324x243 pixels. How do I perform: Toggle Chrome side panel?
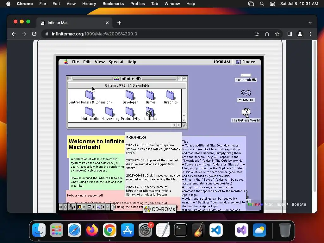(290, 34)
